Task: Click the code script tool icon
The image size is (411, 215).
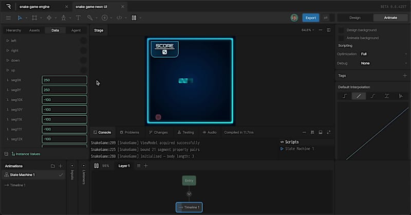Action: point(119,18)
